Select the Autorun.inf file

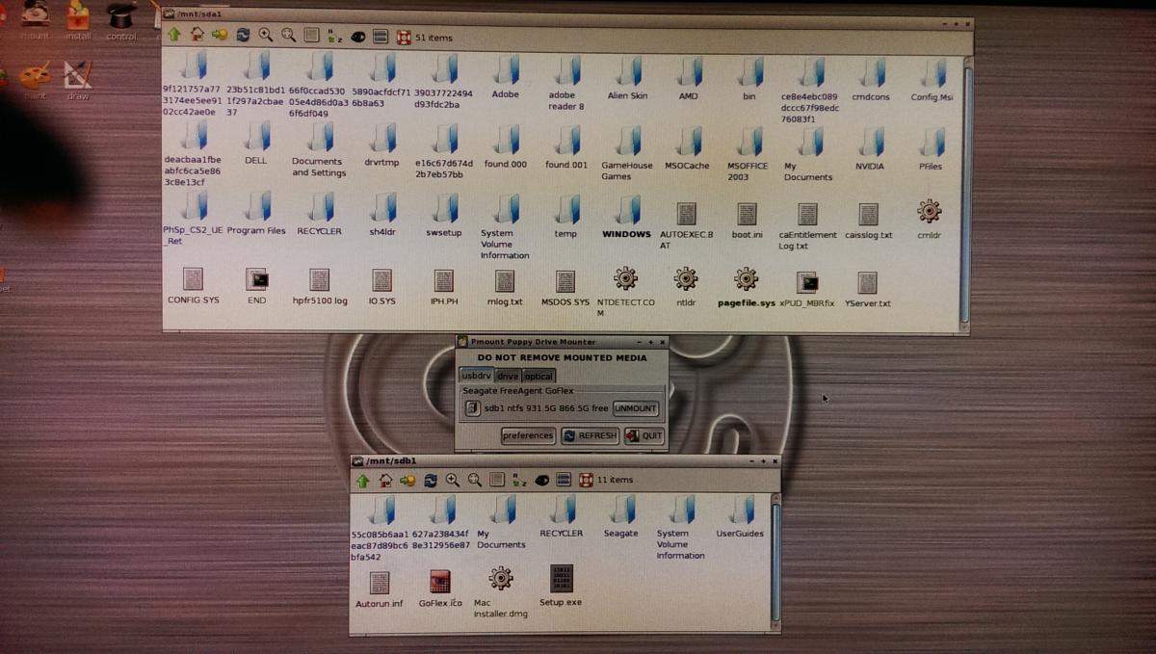[380, 589]
